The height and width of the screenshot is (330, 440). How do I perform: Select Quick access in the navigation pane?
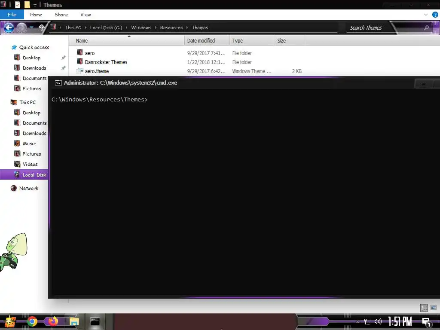point(34,47)
